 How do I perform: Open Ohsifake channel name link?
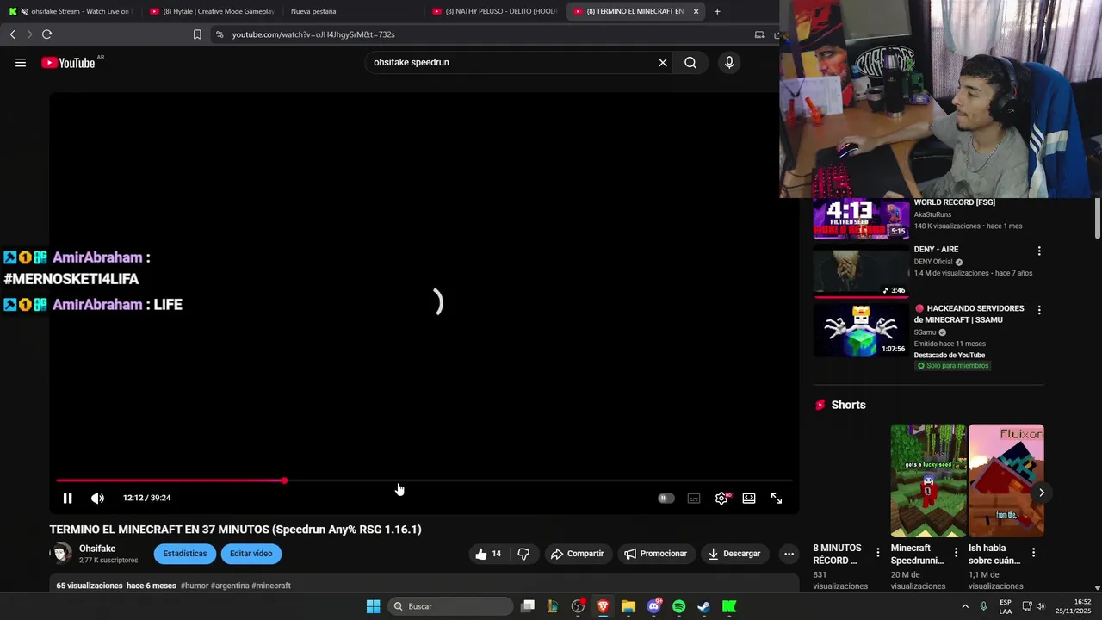97,549
